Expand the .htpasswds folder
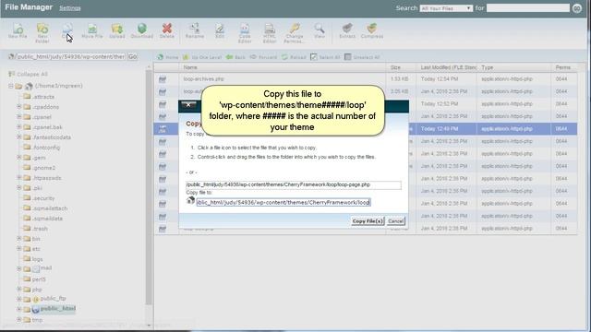This screenshot has height=332, width=591. (18, 178)
